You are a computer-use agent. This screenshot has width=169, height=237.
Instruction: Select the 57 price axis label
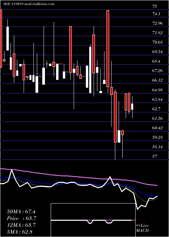click(x=155, y=156)
